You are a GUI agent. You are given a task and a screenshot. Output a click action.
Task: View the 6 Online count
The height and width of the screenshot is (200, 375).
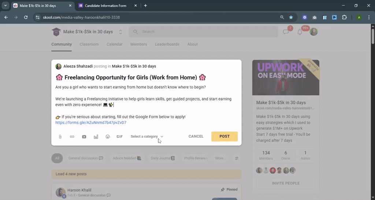[286, 155]
